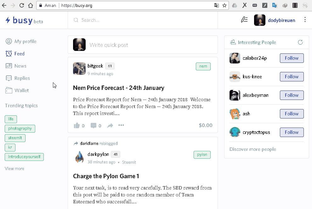Open comments on Nem Price Forecast post
Image resolution: width=312 pixels, height=209 pixels.
[x=93, y=125]
